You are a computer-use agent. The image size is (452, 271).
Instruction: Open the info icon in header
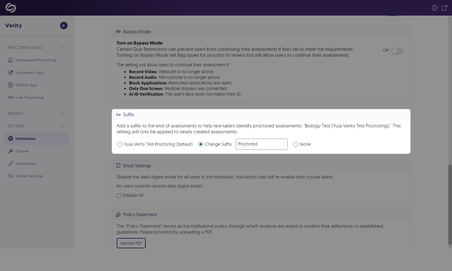tap(435, 8)
